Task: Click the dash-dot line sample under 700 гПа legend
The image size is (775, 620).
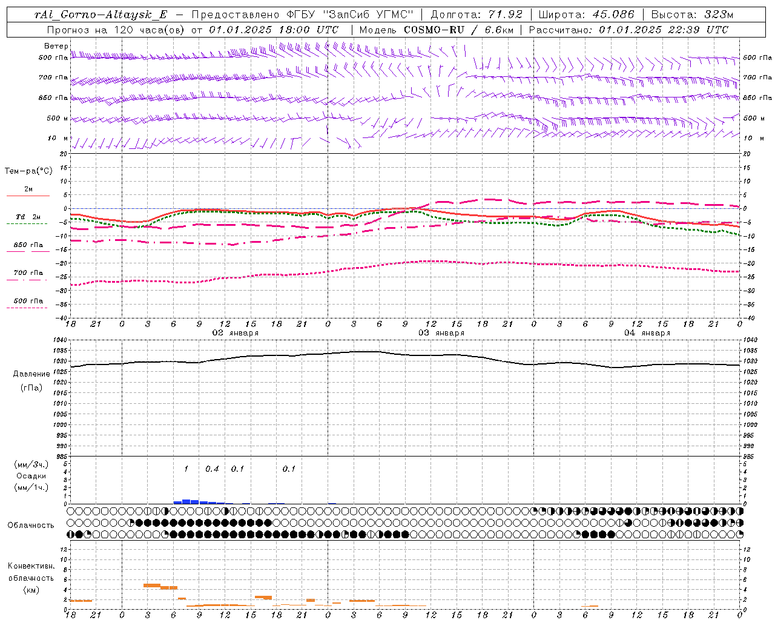Action: tap(27, 280)
